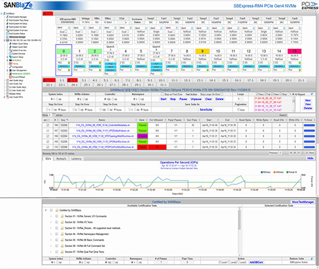Click the System Overview magnifier icon
The image size is (319, 269).
click(x=10, y=50)
